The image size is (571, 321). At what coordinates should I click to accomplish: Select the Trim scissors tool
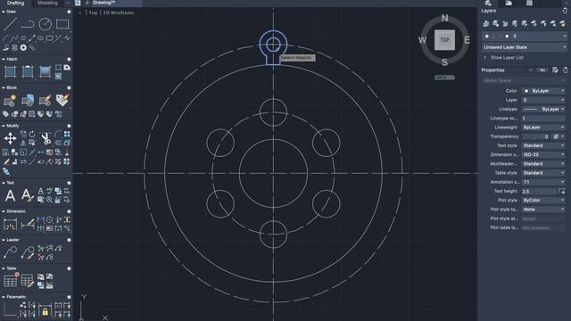tap(46, 138)
